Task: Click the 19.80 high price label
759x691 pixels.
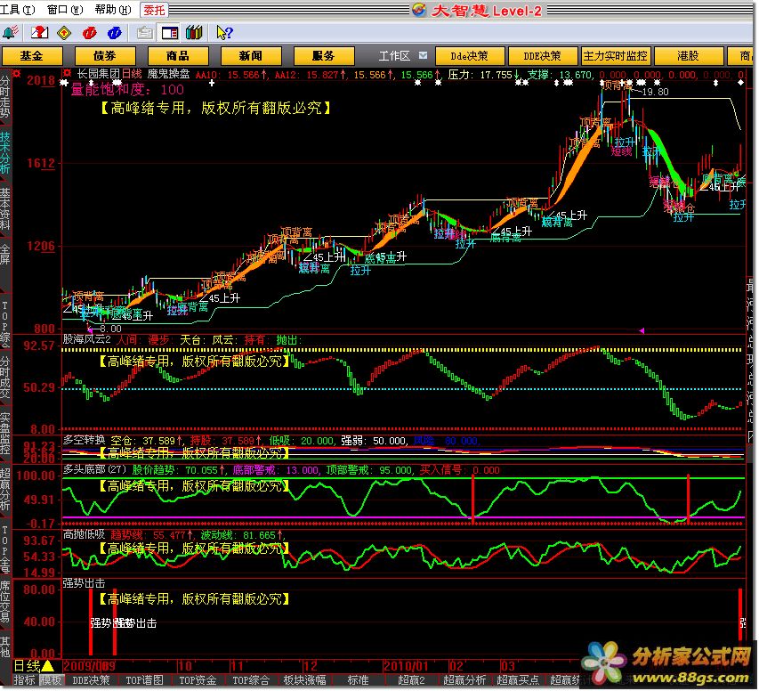Action: click(655, 92)
